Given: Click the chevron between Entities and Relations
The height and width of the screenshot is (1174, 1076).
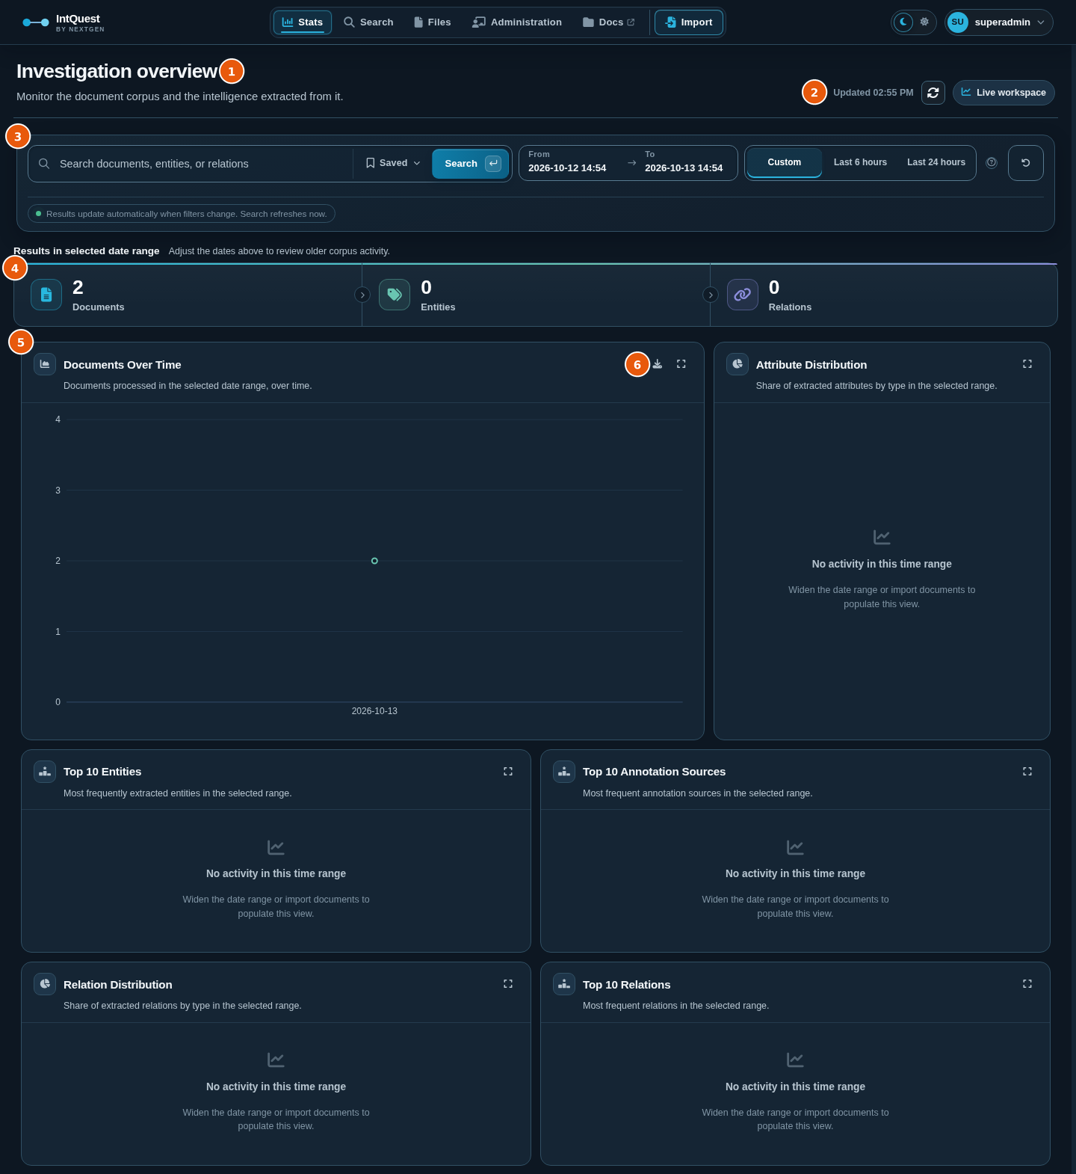Looking at the screenshot, I should (711, 295).
